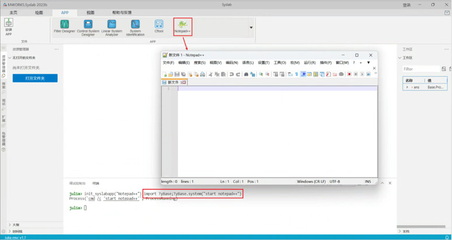Click the Save All icon in Notepad++
Image resolution: width=452 pixels, height=240 pixels.
coord(183,74)
